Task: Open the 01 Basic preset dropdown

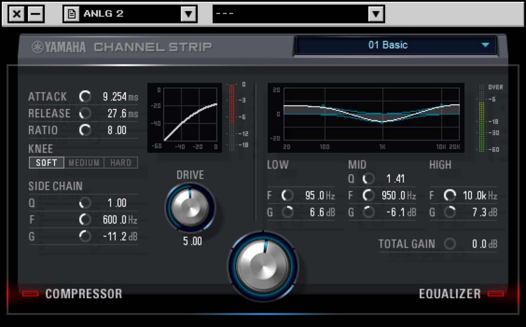Action: [396, 45]
